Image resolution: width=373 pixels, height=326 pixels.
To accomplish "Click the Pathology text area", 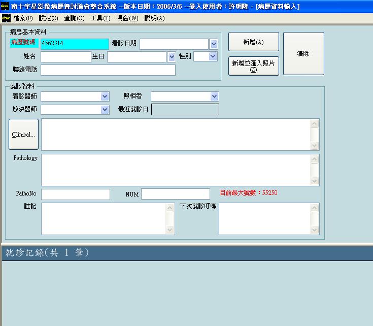I will point(176,170).
